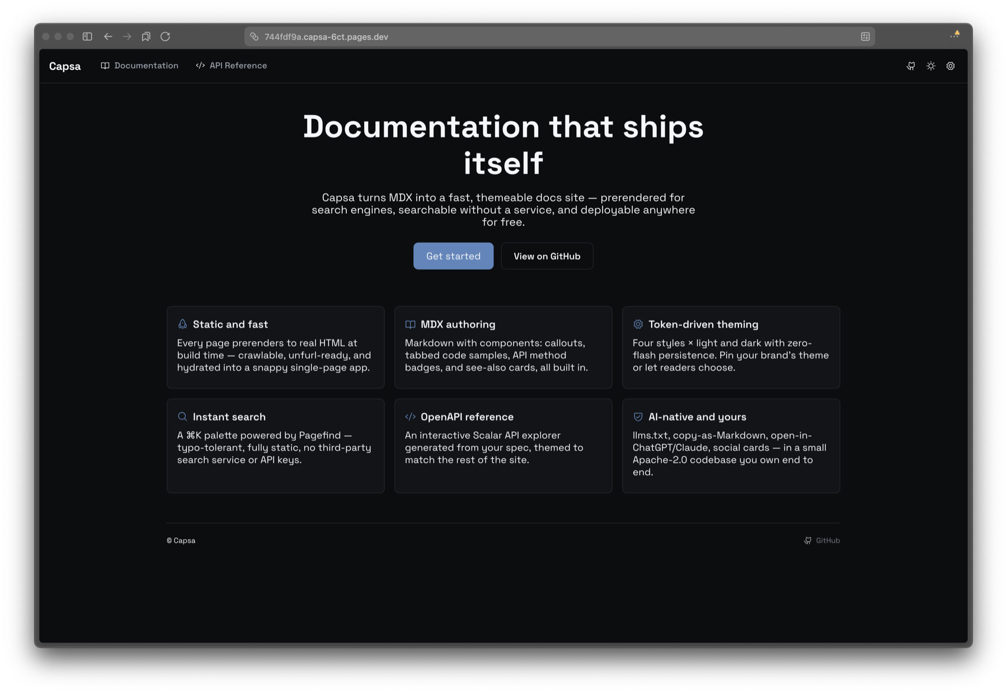
Task: Select the OpenAPI reference heading
Action: pos(467,417)
